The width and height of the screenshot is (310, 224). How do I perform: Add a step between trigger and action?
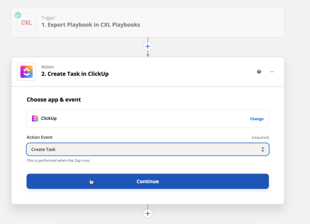pyautogui.click(x=147, y=46)
